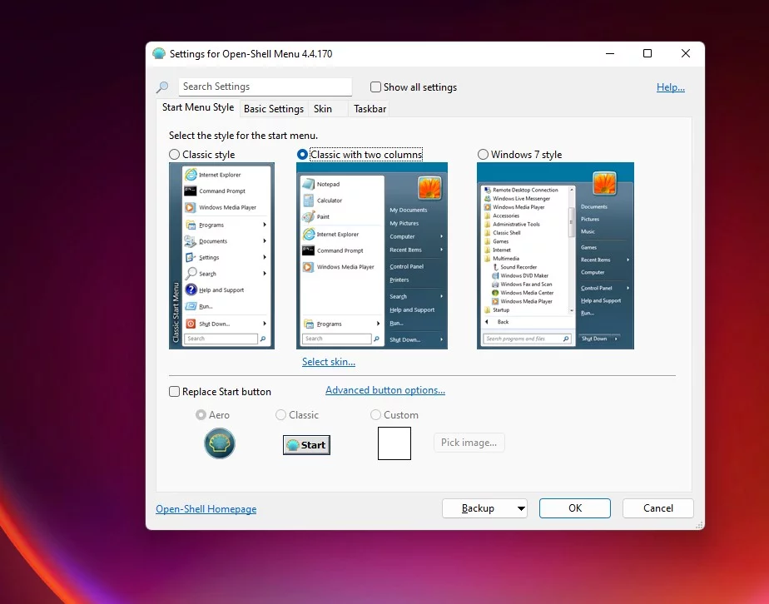Focus the Search Settings input field
The height and width of the screenshot is (604, 769).
(x=265, y=87)
